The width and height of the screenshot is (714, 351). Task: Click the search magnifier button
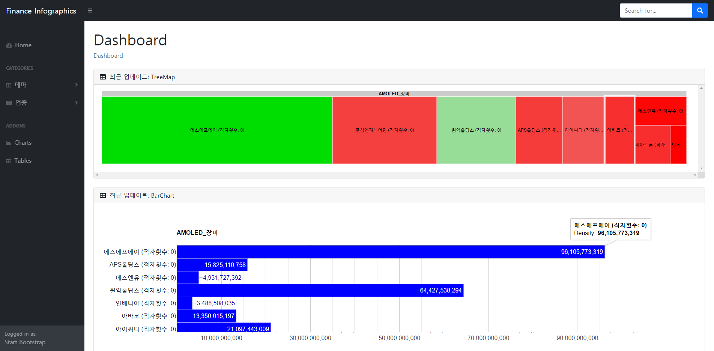pyautogui.click(x=700, y=10)
